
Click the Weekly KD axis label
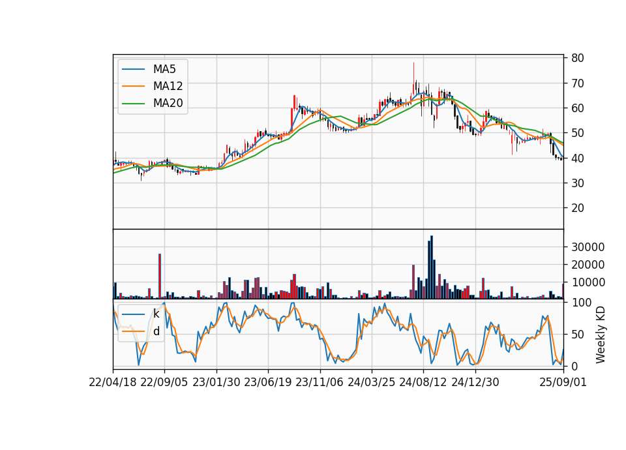[x=600, y=335]
